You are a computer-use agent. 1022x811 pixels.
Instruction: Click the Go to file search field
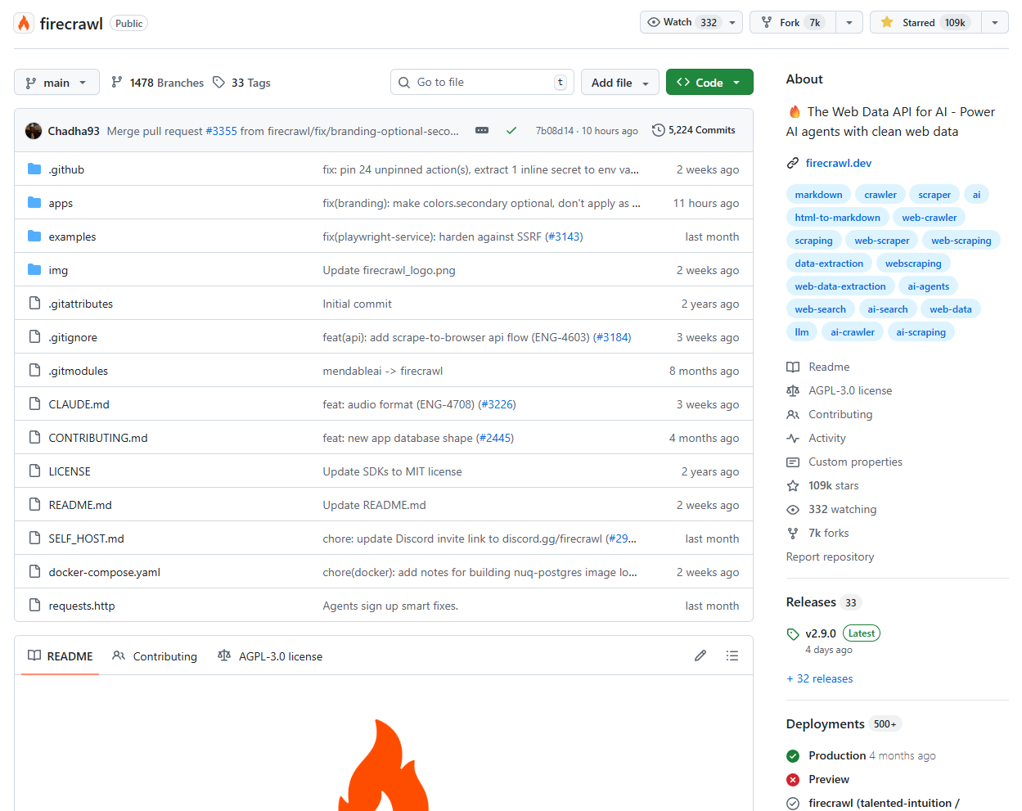pos(482,82)
